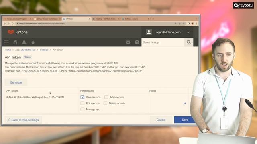Uncheck the View records permission

(82, 97)
